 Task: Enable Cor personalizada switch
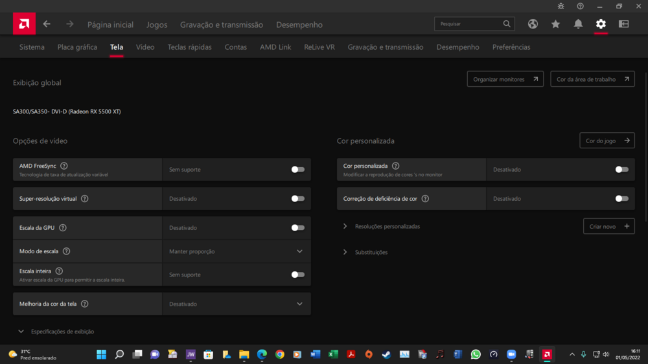coord(621,170)
